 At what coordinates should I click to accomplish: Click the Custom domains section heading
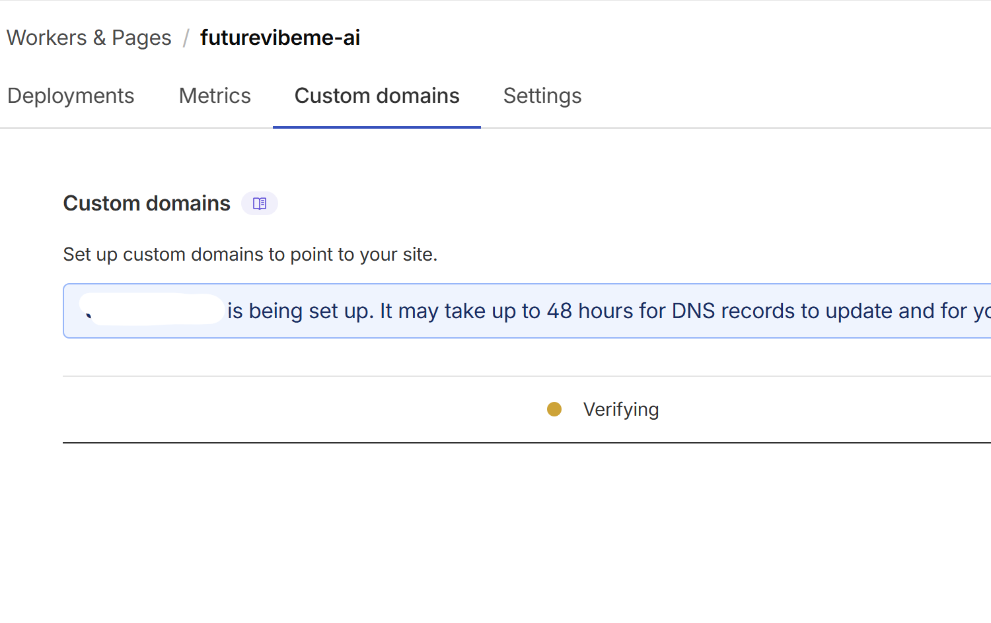[x=147, y=203]
